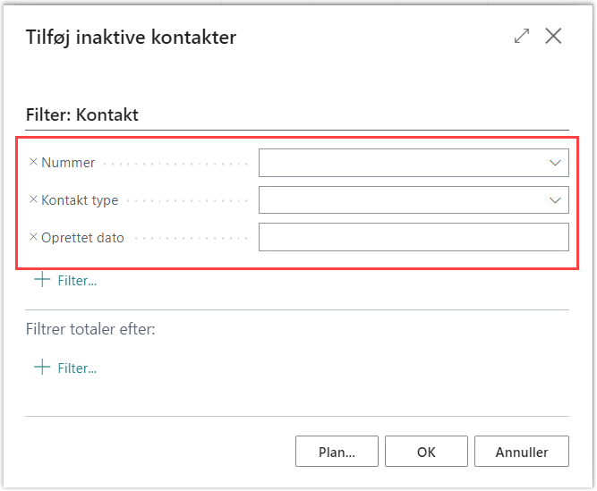This screenshot has width=597, height=491.
Task: Expand the dialog with the diagonal arrows icon
Action: (521, 36)
